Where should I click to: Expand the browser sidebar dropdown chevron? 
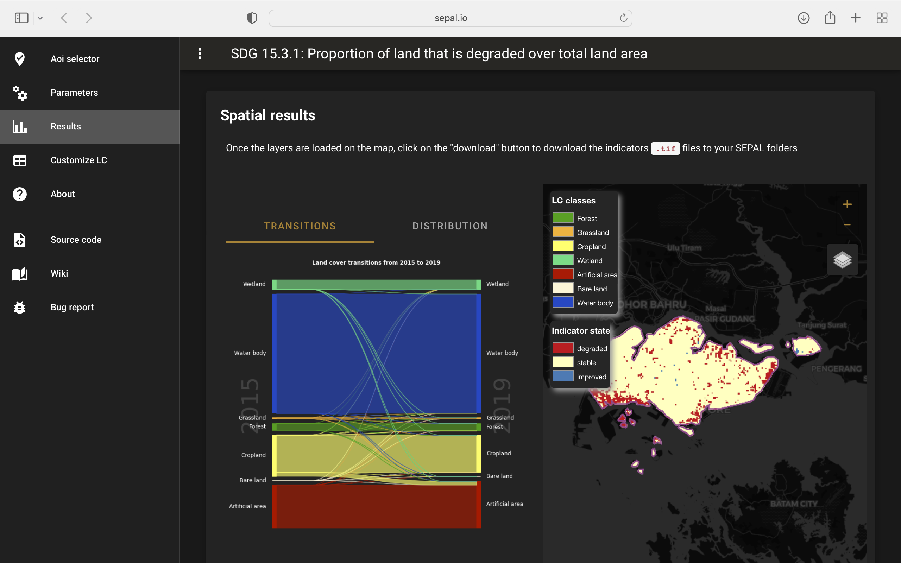(x=40, y=18)
